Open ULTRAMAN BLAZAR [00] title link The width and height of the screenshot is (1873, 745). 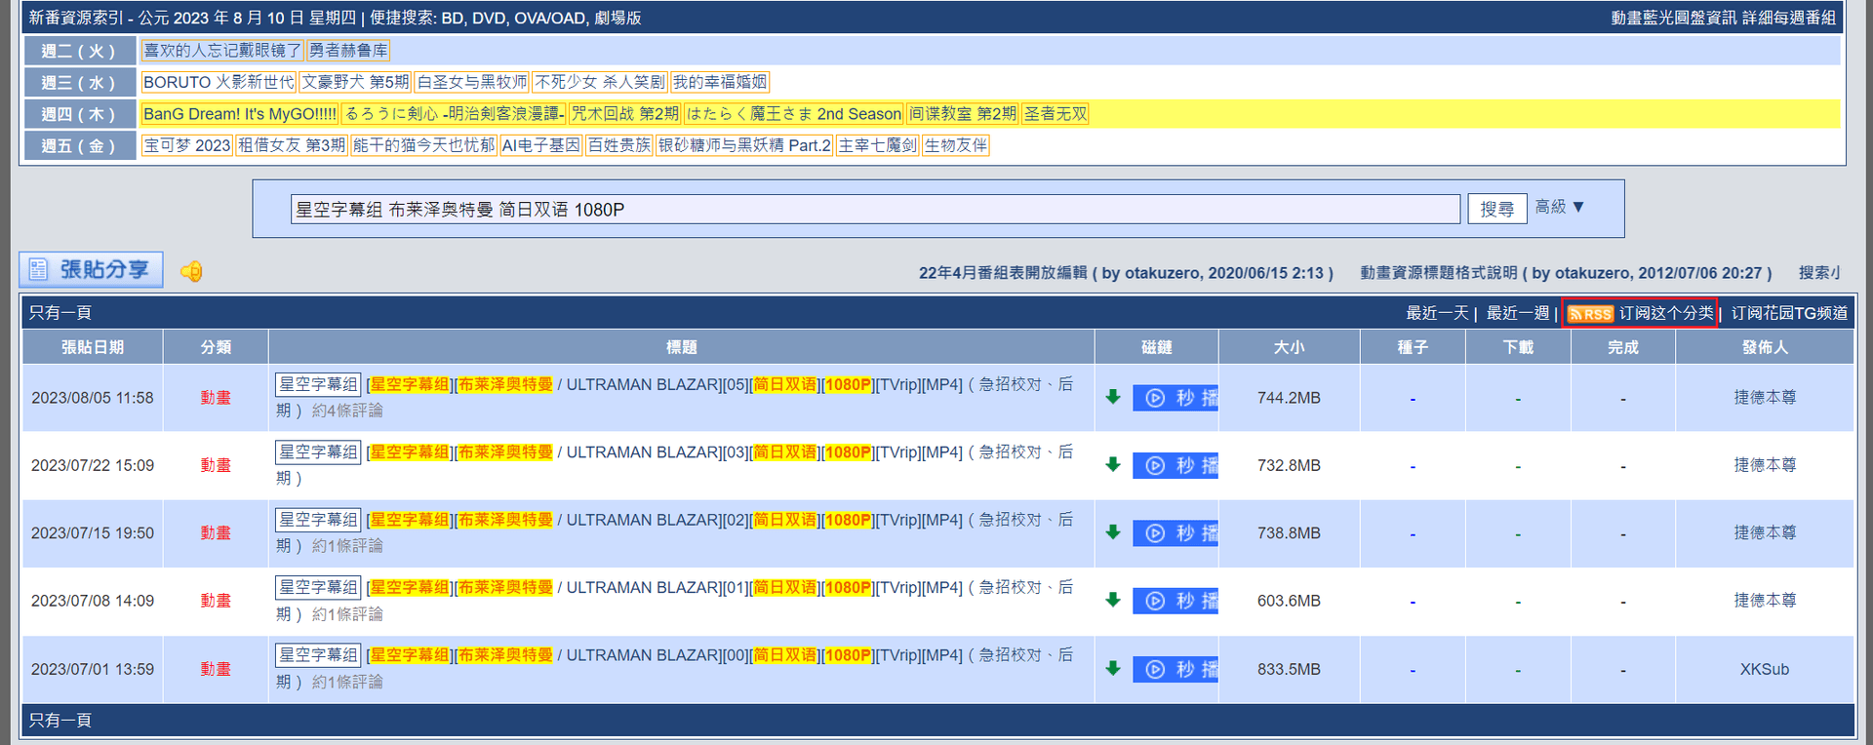[x=674, y=668]
